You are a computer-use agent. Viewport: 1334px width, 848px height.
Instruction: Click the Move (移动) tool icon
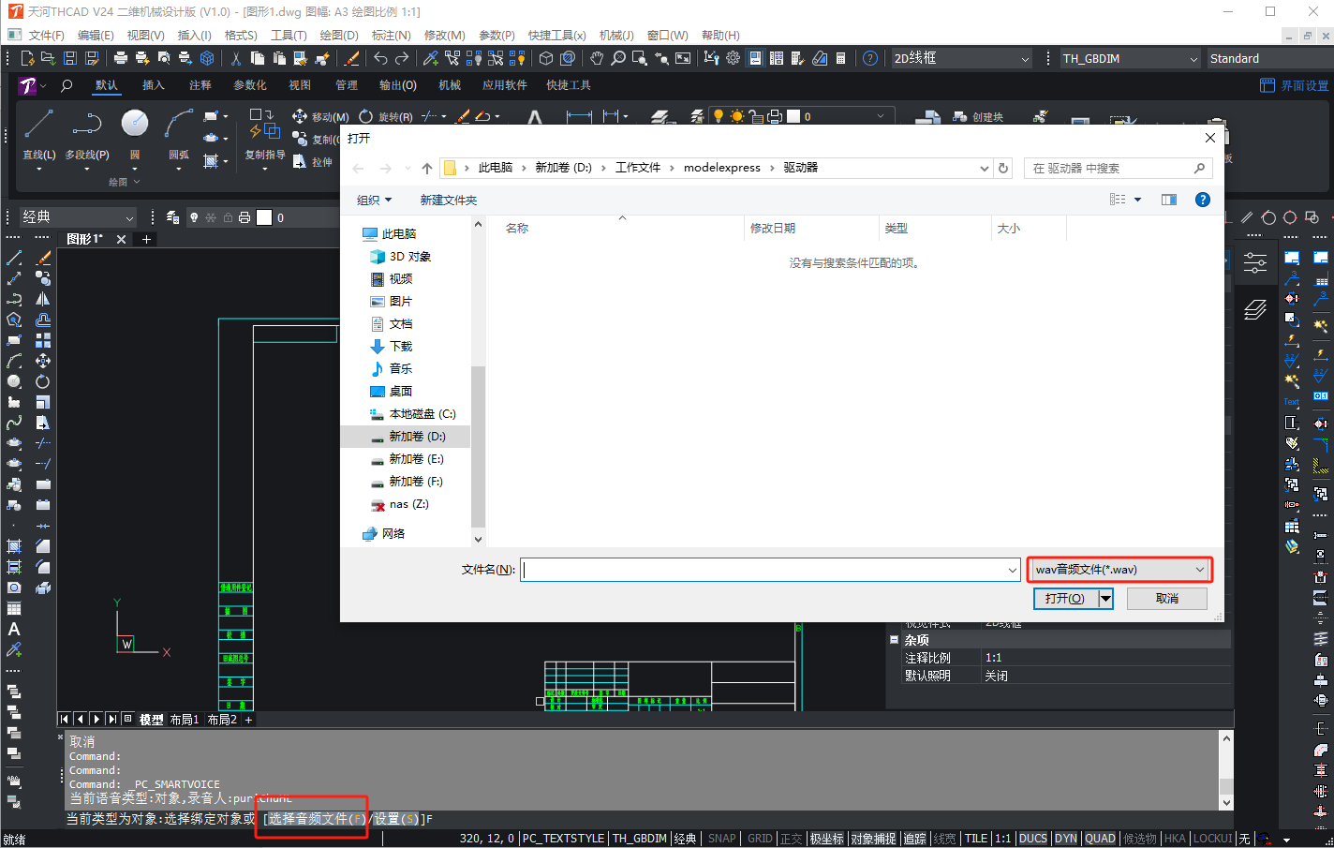point(300,116)
